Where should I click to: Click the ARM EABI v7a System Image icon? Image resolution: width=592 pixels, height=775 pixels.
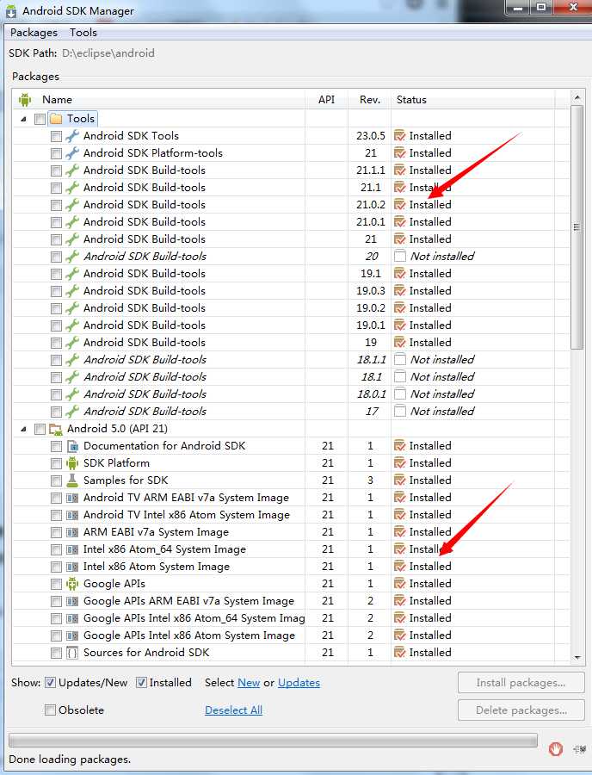point(72,532)
